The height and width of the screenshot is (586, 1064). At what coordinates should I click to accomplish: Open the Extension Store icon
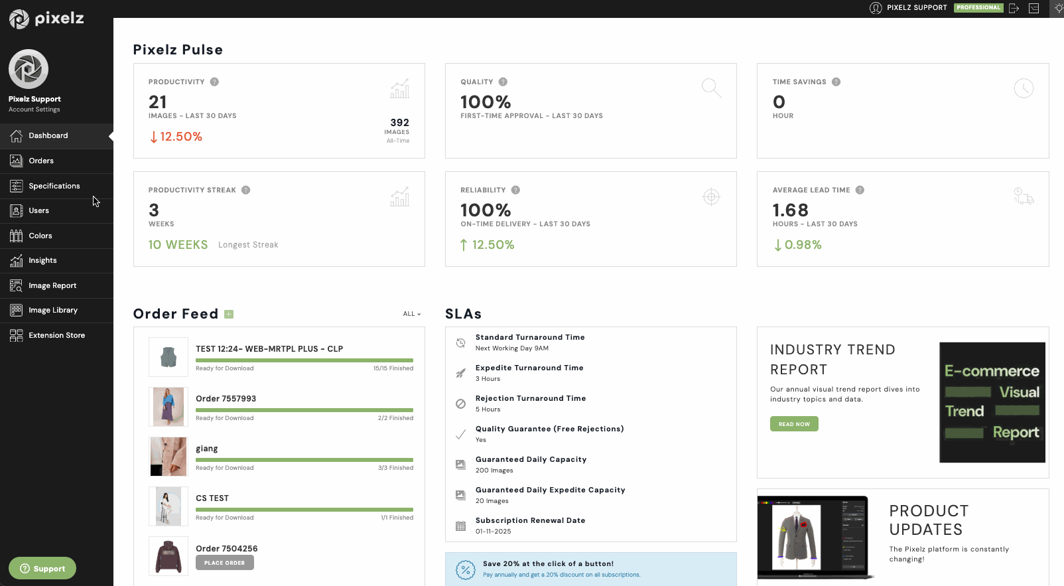[17, 335]
